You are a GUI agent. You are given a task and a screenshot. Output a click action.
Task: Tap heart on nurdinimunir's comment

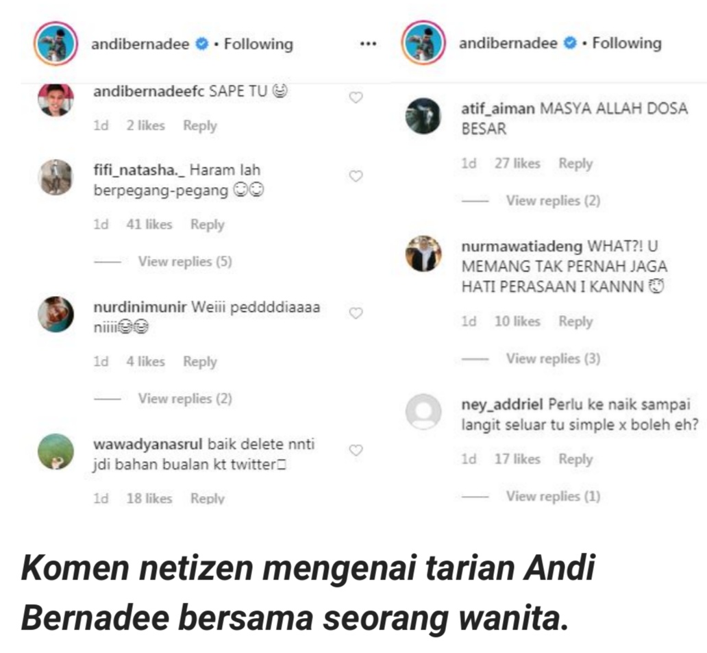356,313
